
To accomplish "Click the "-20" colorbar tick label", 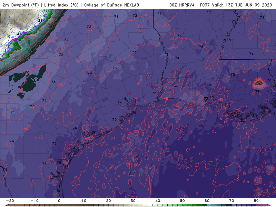I will [10, 201].
